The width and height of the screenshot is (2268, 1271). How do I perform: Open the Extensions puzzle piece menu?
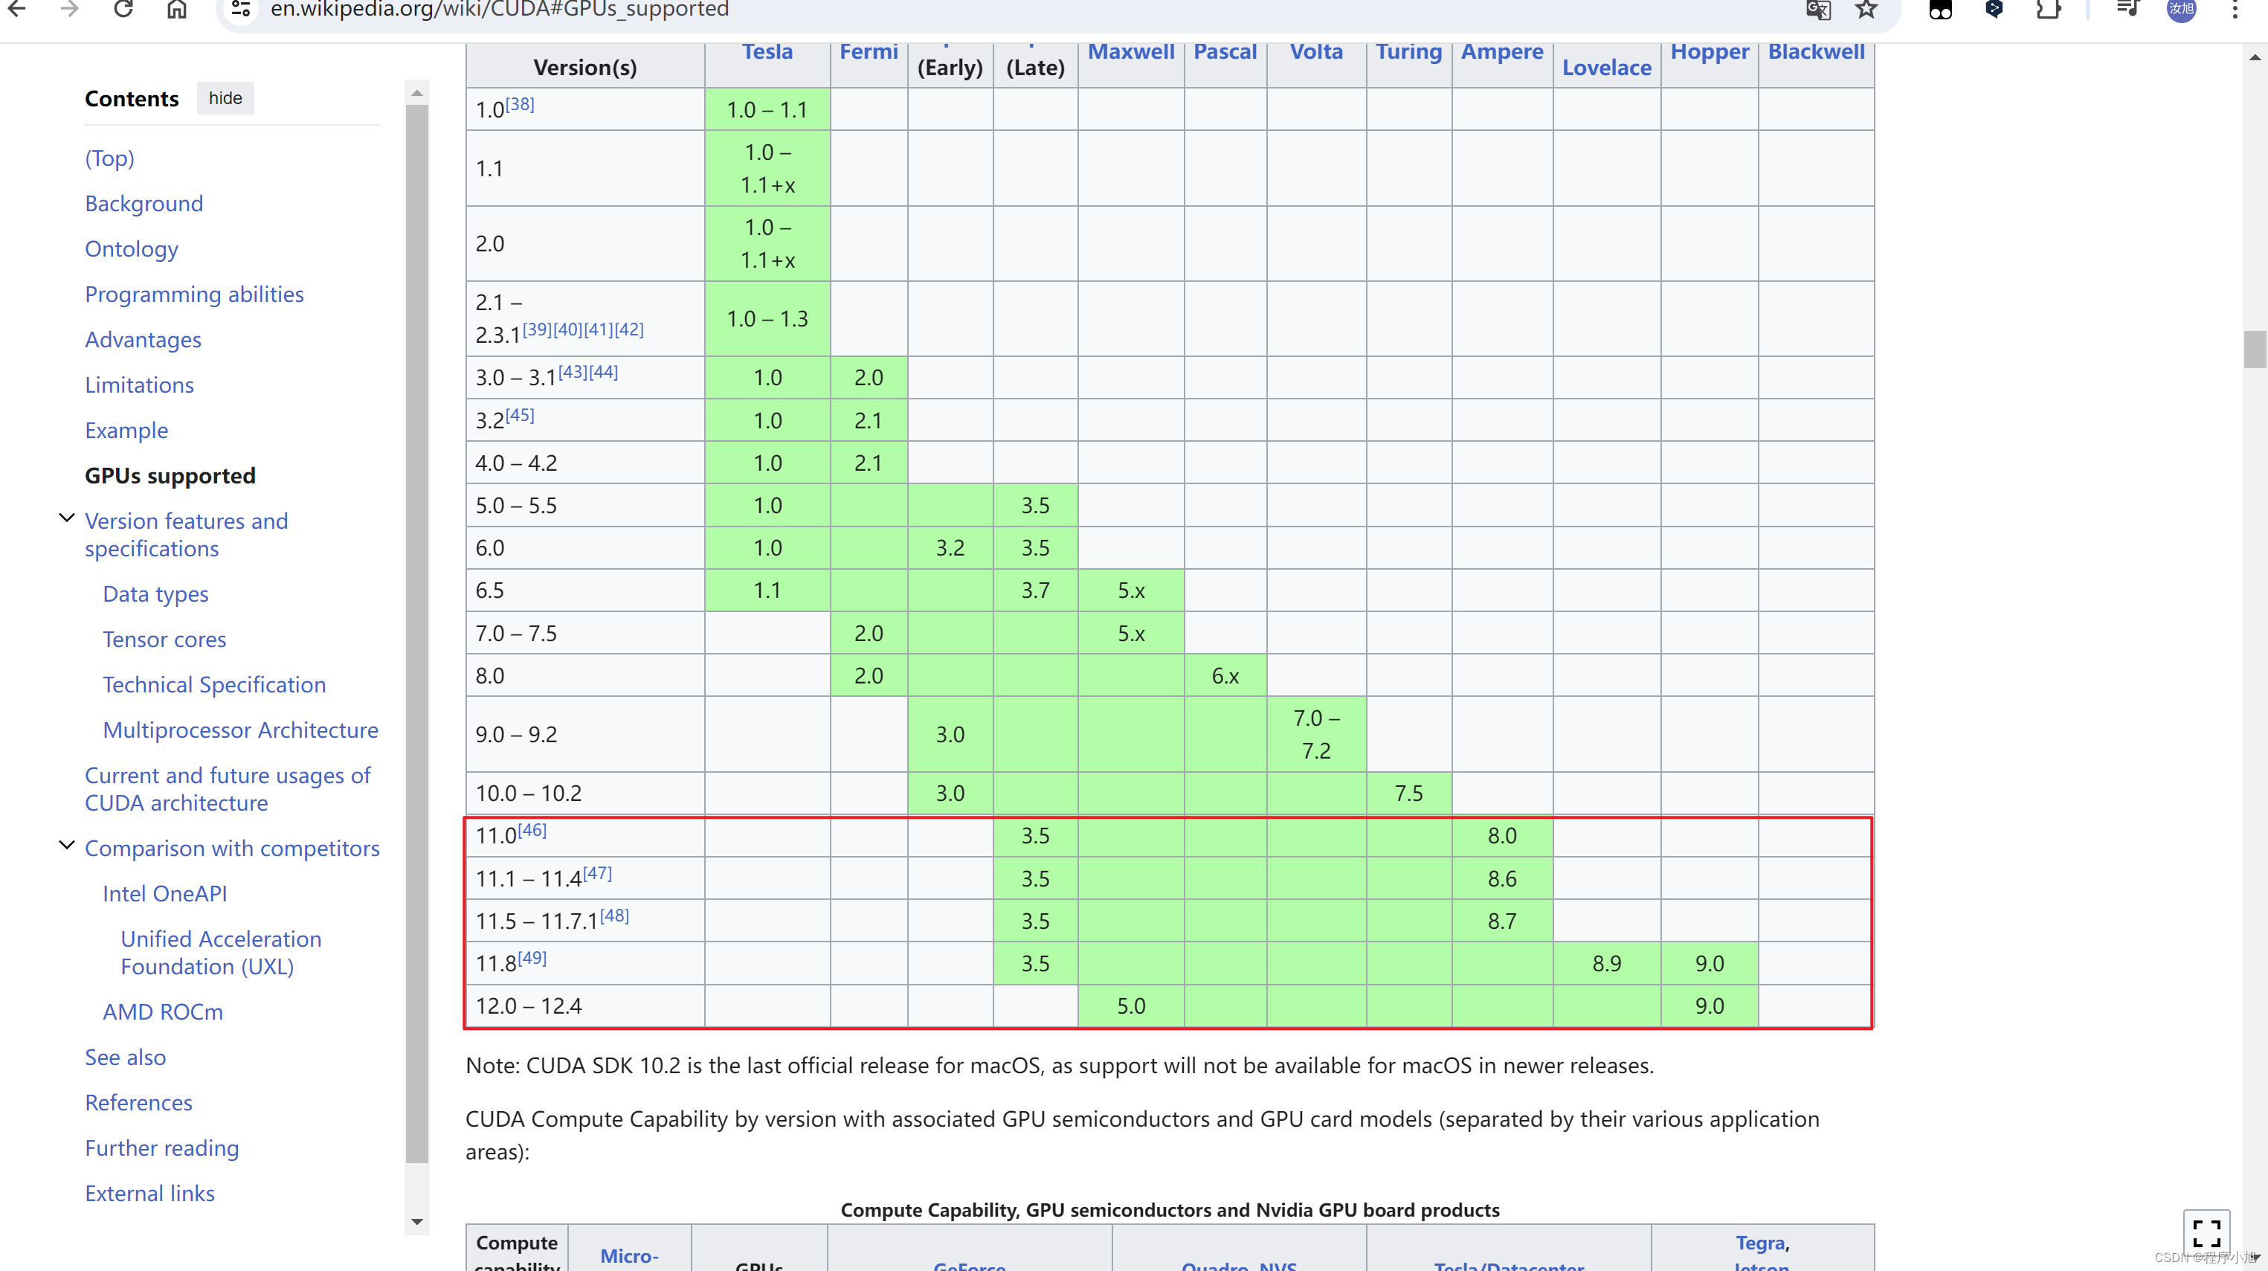click(2048, 10)
